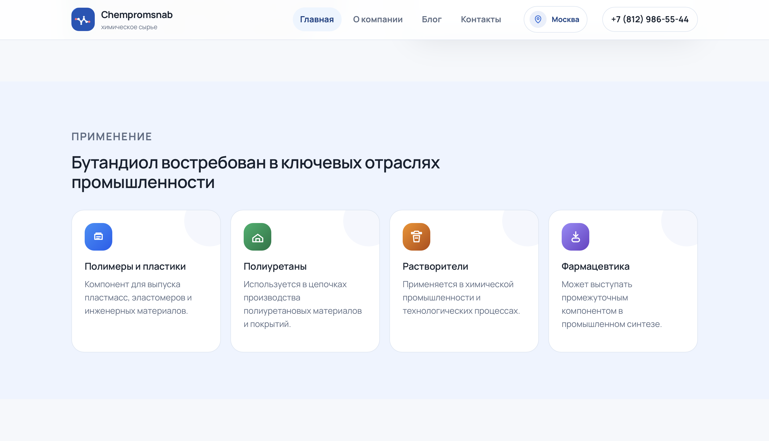Viewport: 769px width, 441px height.
Task: Navigate to Контакты in the header
Action: 481,19
